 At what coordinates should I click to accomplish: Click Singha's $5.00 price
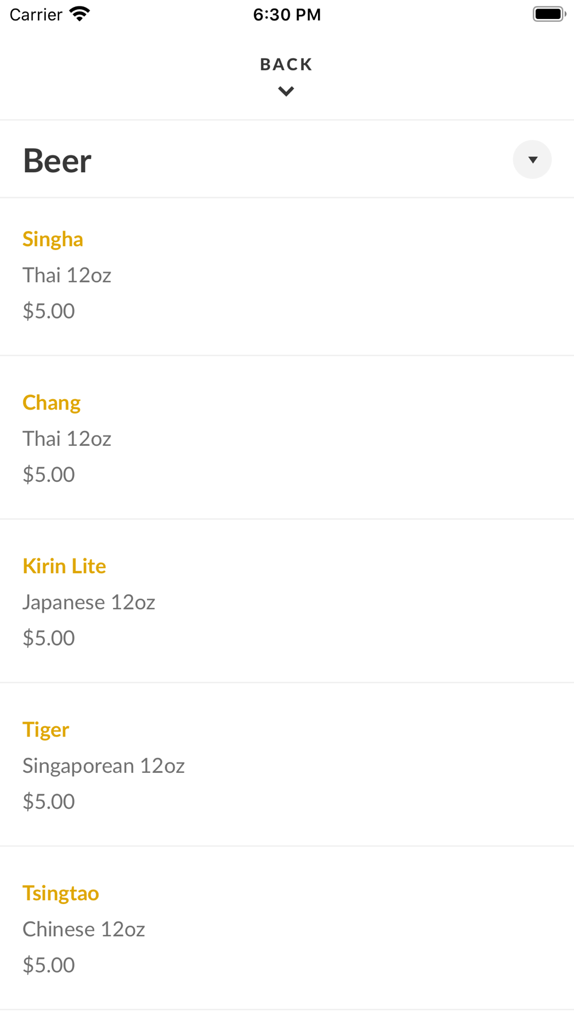[49, 311]
